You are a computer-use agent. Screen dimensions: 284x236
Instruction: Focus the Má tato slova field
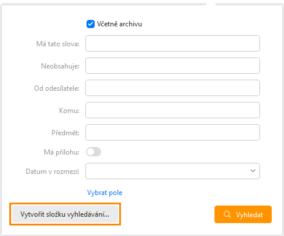[x=172, y=43]
